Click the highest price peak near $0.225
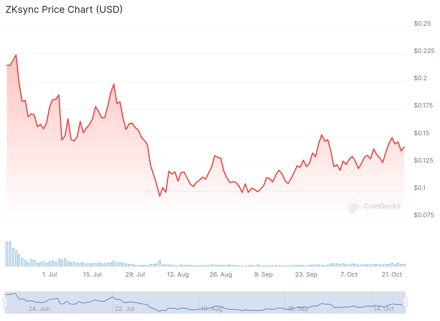440x321 pixels. coord(16,55)
